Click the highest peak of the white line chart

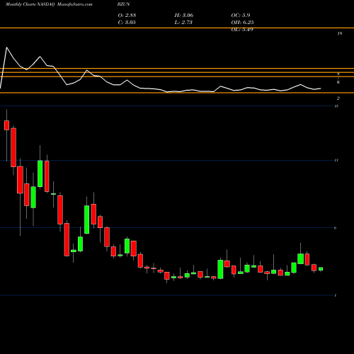coord(6,47)
